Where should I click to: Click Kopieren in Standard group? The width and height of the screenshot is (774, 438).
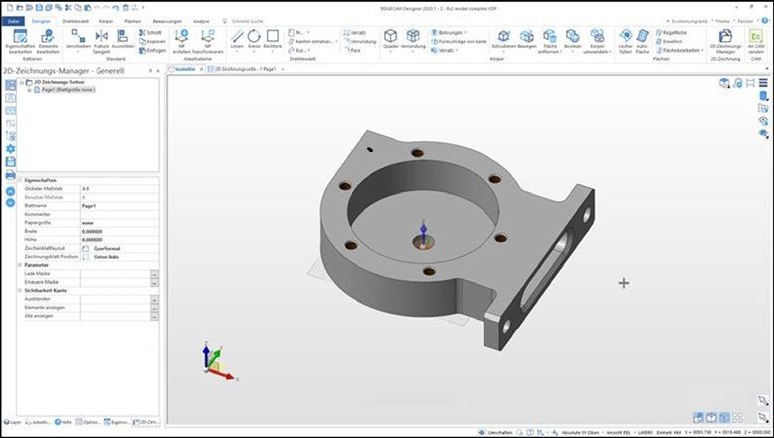152,42
